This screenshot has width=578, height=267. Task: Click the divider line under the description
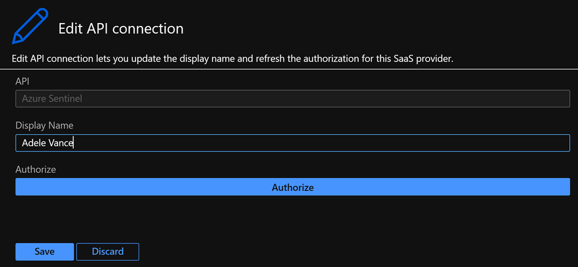click(290, 69)
